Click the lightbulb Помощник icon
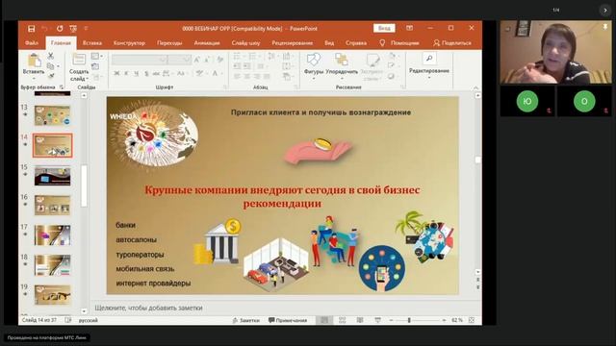This screenshot has height=346, width=616. click(x=382, y=42)
